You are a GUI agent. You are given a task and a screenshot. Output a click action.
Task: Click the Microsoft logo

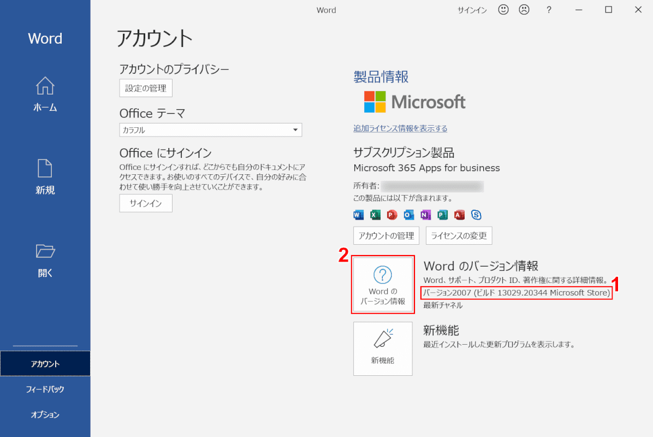[x=414, y=102]
